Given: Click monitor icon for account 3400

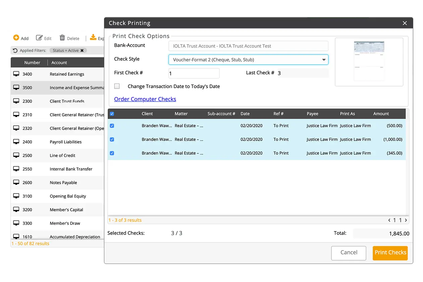Looking at the screenshot, I should pyautogui.click(x=16, y=74).
